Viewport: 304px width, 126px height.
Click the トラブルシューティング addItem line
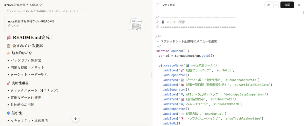tap(213, 118)
